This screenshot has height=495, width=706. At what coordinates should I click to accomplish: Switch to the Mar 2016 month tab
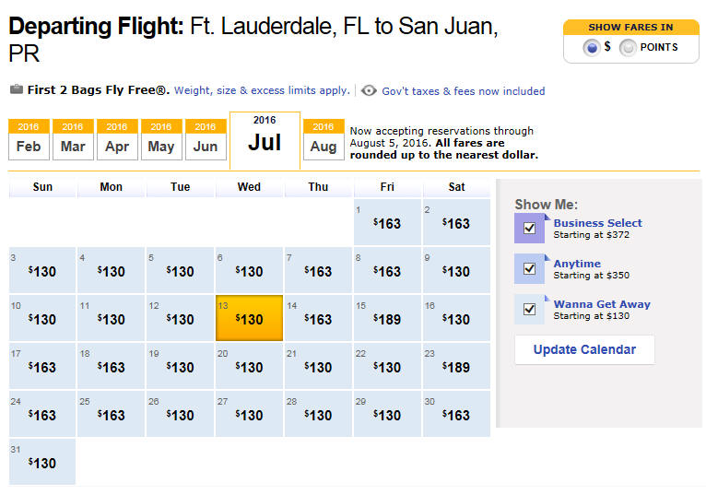[73, 139]
